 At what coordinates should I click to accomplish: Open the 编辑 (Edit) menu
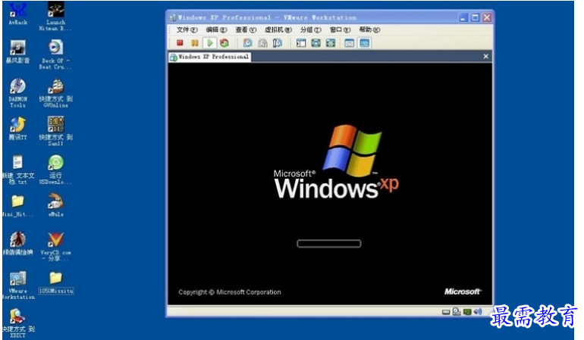216,30
